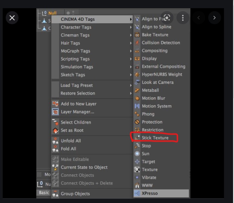Open the Basic tab
The height and width of the screenshot is (203, 234).
44,192
